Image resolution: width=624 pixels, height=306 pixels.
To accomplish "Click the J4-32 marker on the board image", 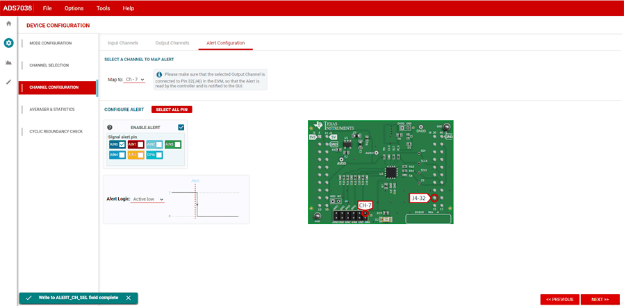I will point(422,198).
